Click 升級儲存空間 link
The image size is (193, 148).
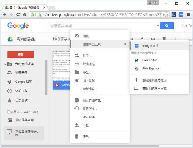point(24,120)
